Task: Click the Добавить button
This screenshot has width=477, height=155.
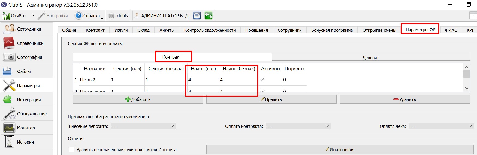Action: click(x=138, y=99)
